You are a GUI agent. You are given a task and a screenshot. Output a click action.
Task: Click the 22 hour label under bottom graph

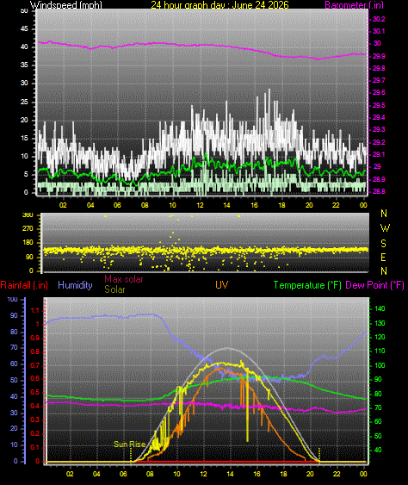337,474
